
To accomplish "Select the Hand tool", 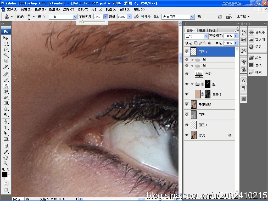I will point(6,158).
